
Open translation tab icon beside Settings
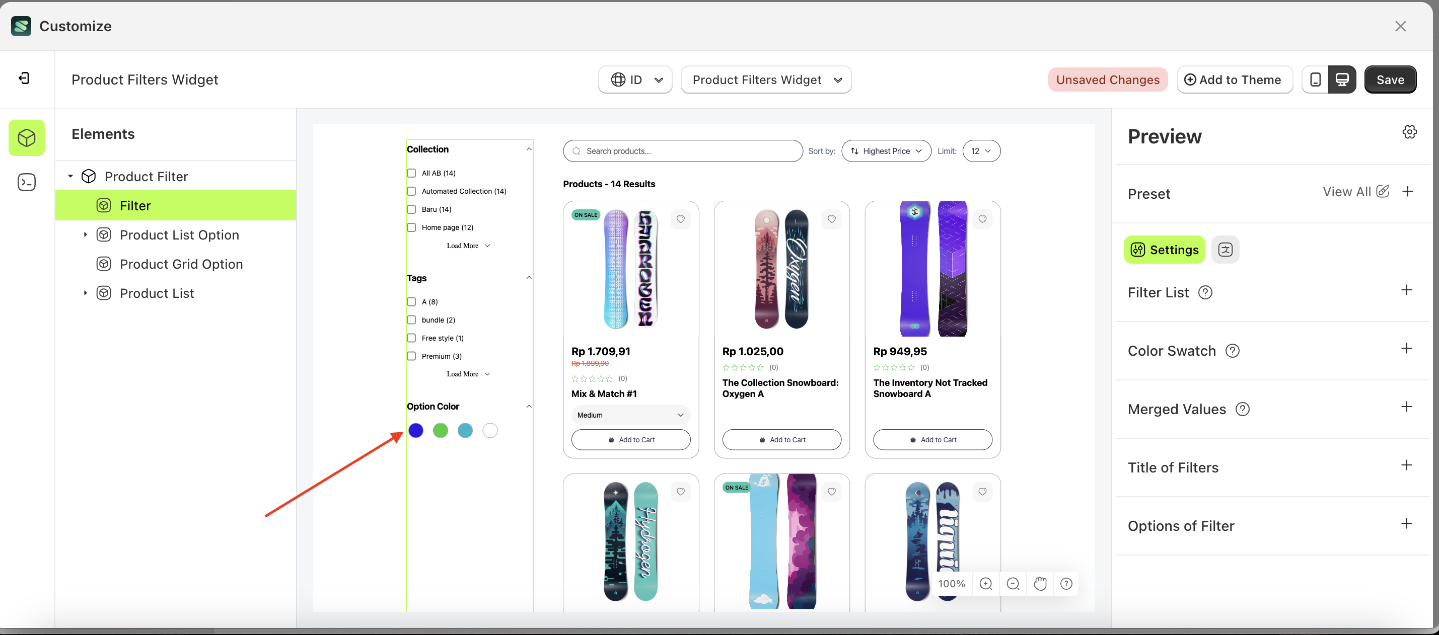(x=1225, y=250)
